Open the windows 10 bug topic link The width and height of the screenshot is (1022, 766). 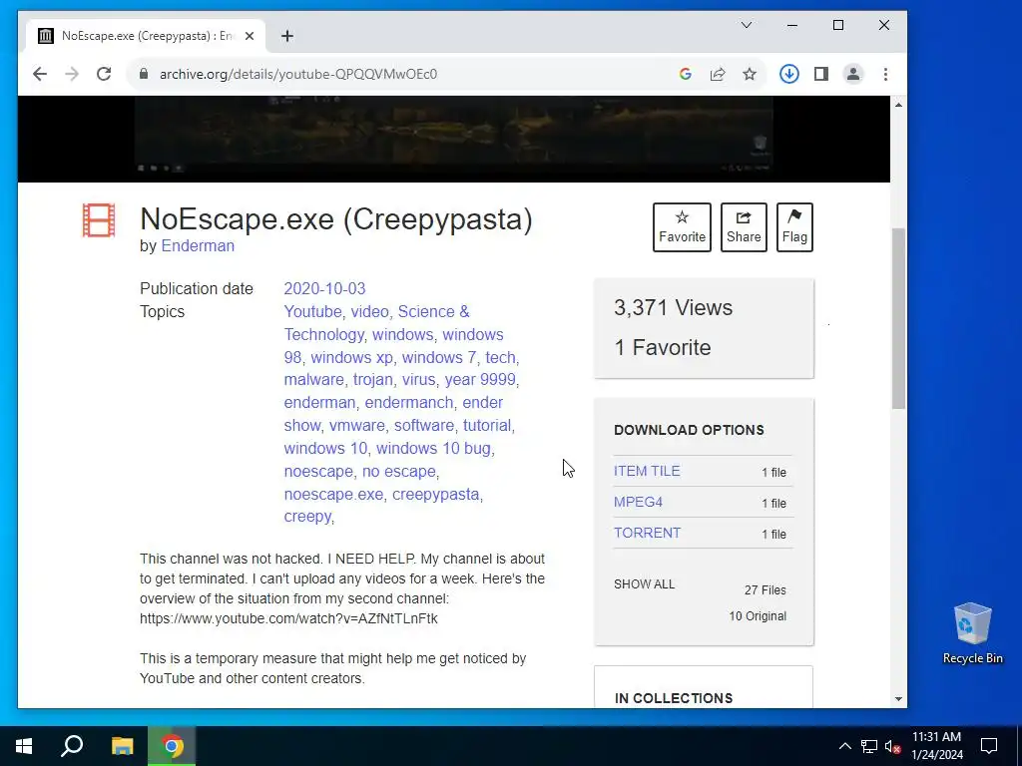tap(433, 448)
